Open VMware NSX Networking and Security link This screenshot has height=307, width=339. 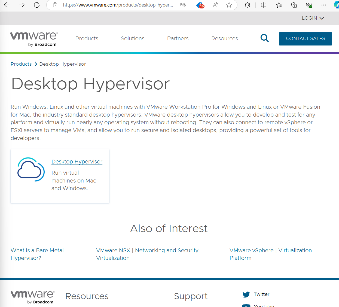[147, 254]
